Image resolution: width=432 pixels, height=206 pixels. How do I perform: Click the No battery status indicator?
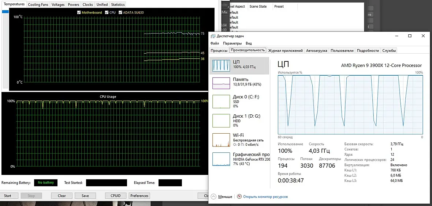[46, 183]
